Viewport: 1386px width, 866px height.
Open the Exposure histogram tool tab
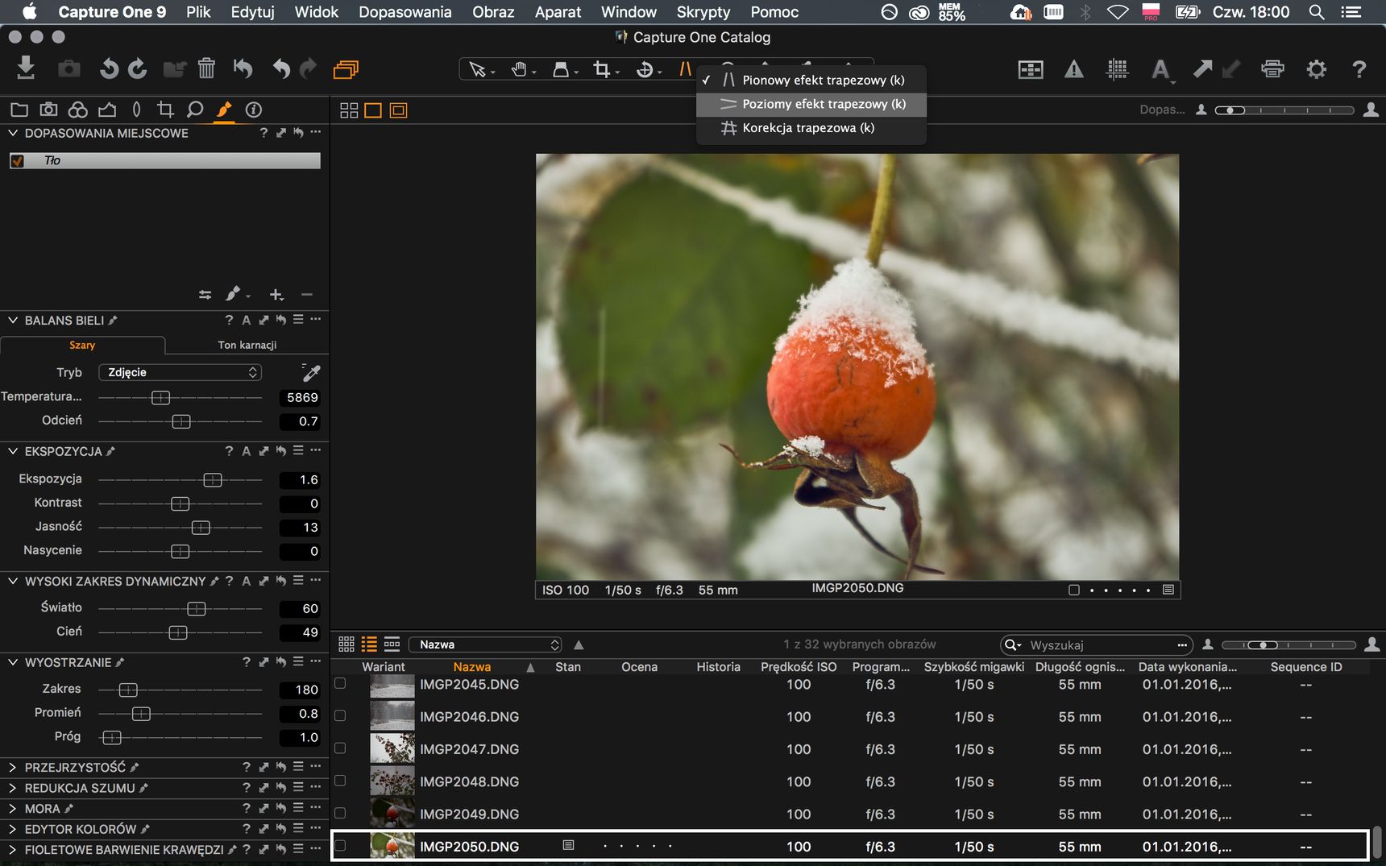[107, 110]
